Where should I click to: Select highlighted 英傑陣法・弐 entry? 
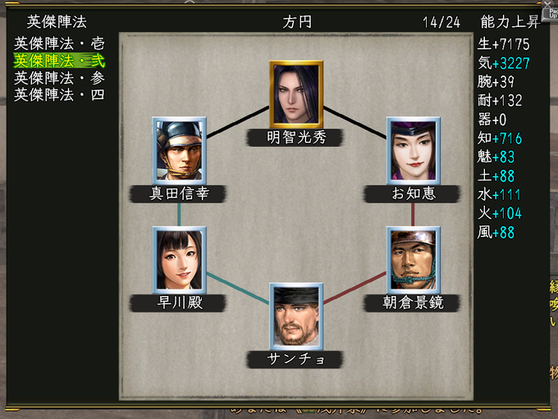coord(59,61)
